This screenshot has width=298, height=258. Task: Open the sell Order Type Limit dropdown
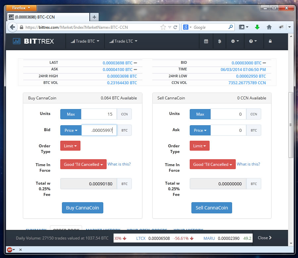coord(200,146)
